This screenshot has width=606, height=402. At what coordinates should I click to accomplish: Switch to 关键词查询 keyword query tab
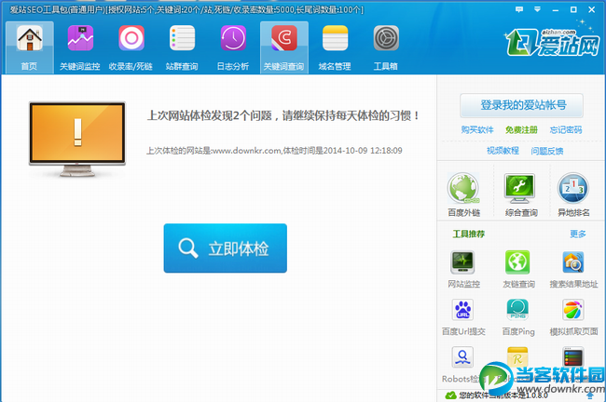coord(284,47)
